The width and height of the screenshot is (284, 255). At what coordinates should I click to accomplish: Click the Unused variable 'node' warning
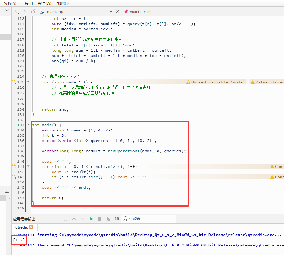(216, 82)
